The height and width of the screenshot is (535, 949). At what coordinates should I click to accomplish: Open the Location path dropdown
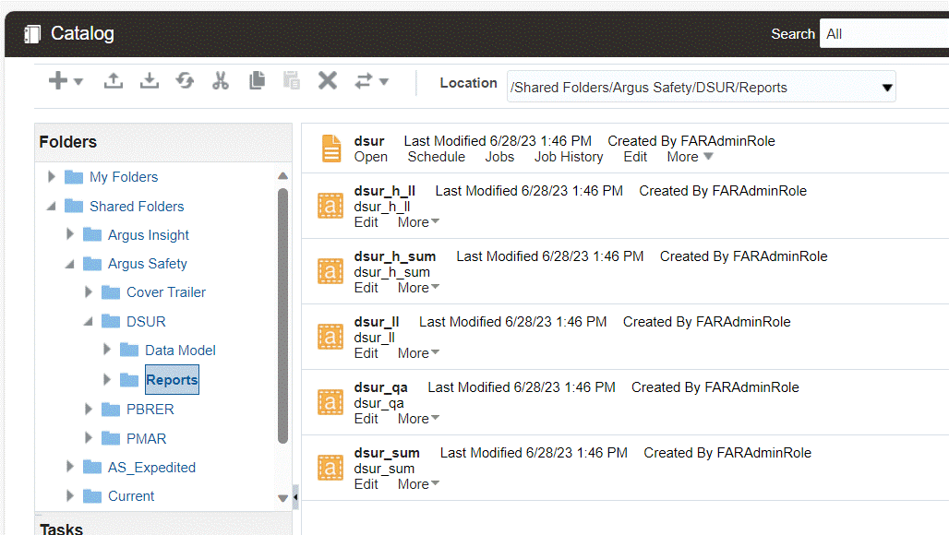coord(886,88)
